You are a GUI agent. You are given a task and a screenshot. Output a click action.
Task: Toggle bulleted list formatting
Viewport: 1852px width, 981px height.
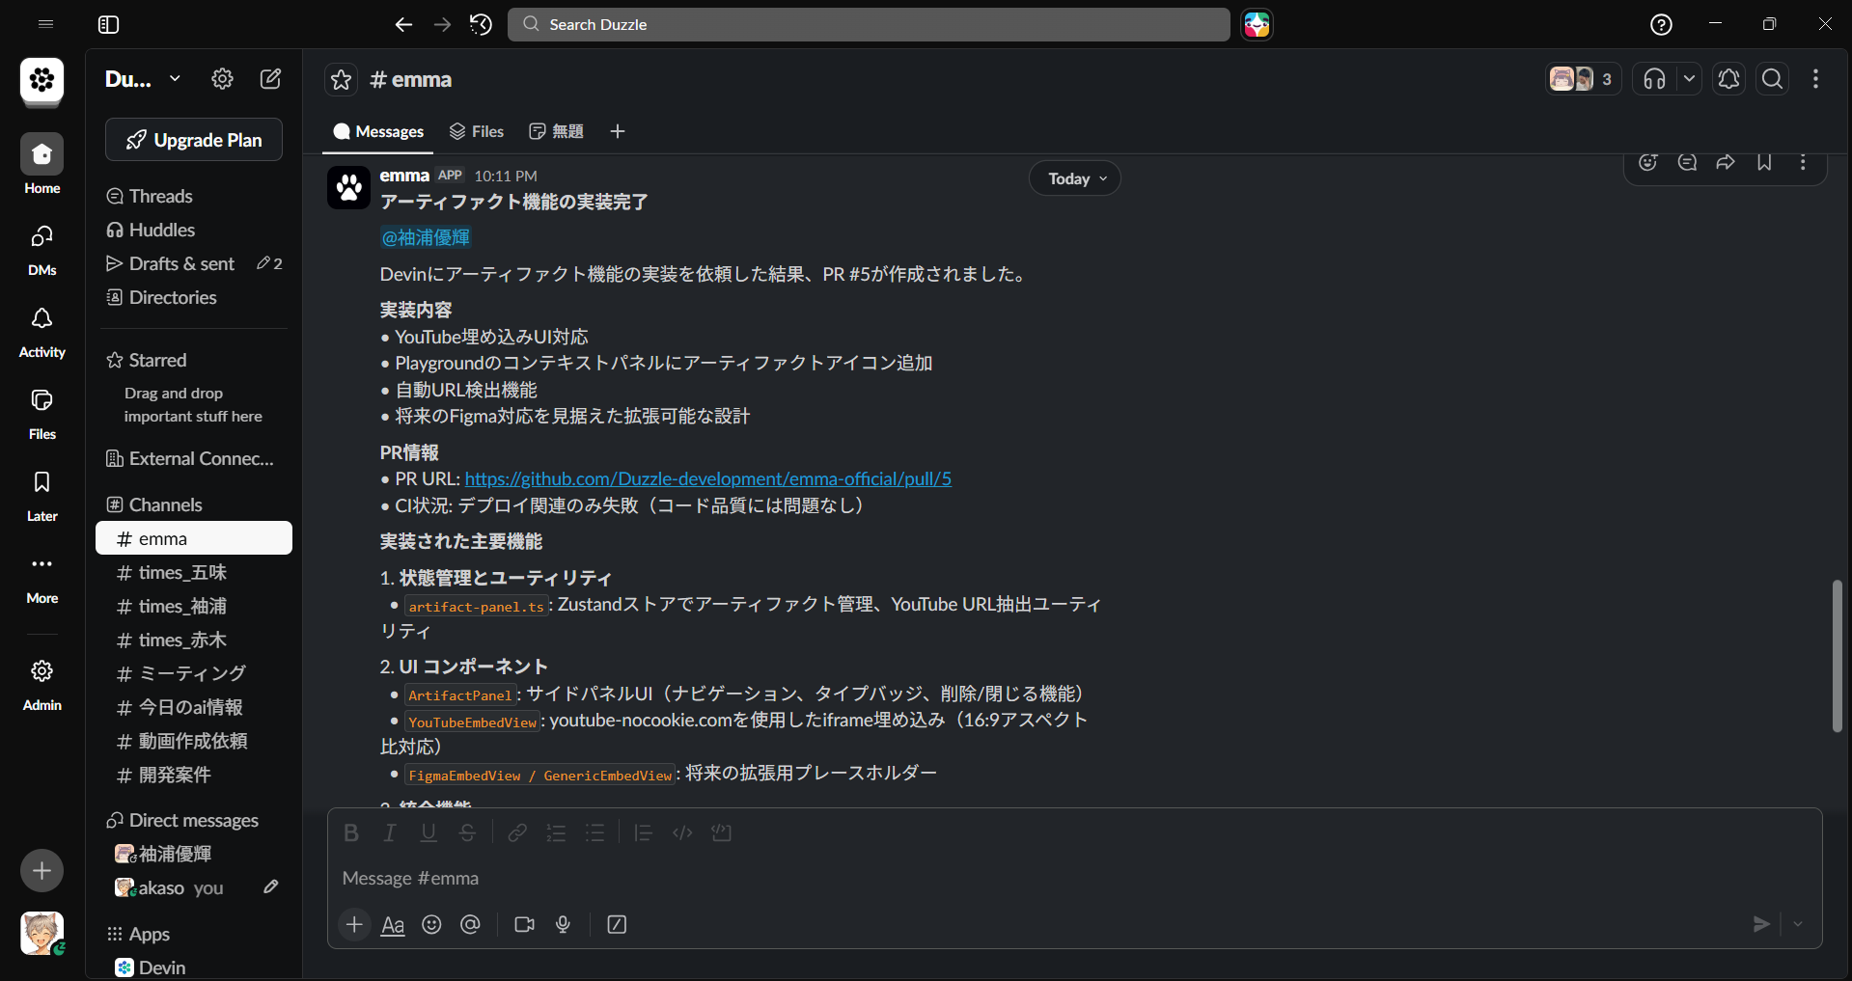coord(594,832)
